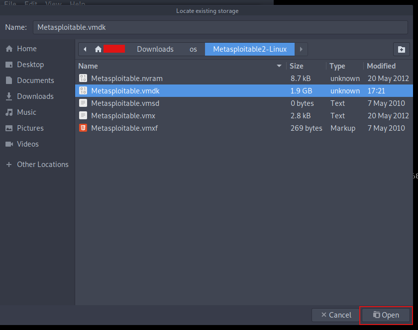The height and width of the screenshot is (330, 418).
Task: Create a new folder using the folder-plus icon
Action: [x=402, y=49]
